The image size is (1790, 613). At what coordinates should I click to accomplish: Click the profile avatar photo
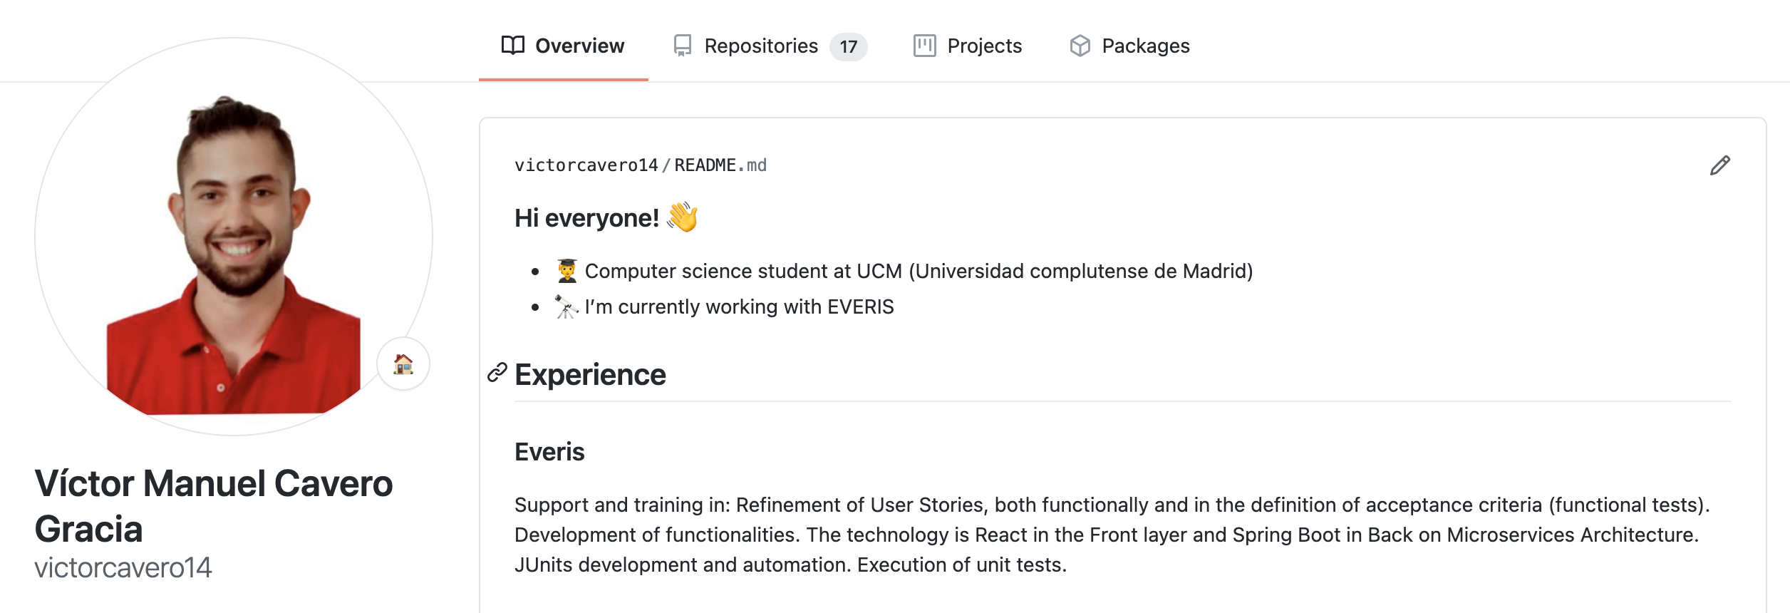(234, 237)
